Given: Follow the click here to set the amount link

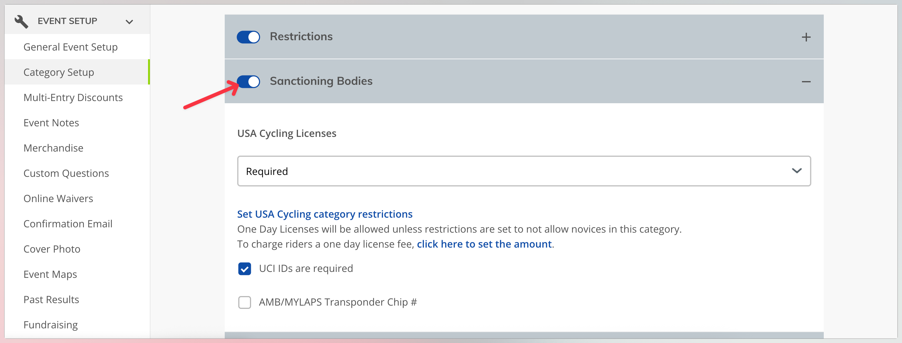Looking at the screenshot, I should tap(484, 244).
